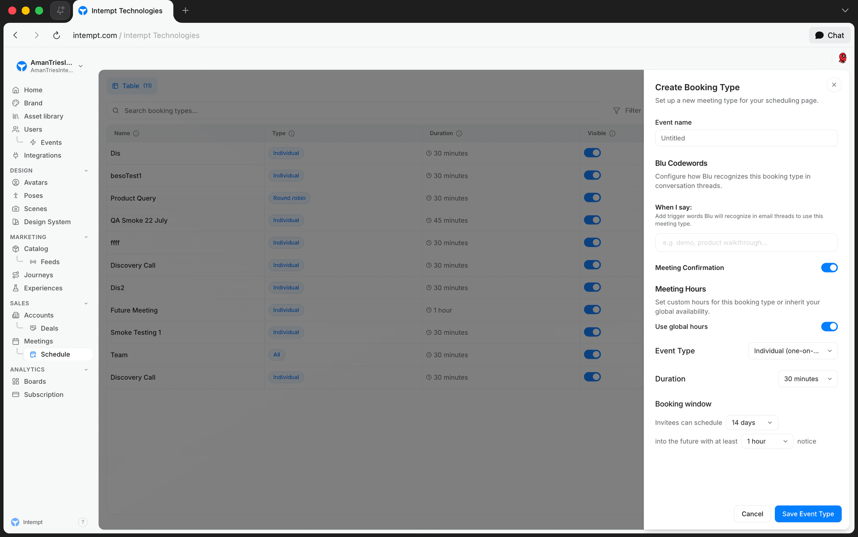Viewport: 858px width, 537px height.
Task: Click the Event name input field
Action: [x=746, y=138]
